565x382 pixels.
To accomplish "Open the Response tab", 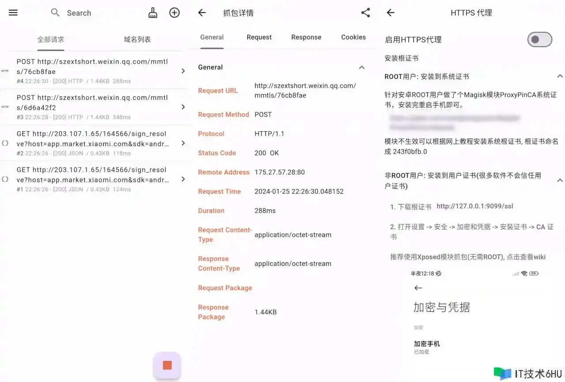I will click(306, 37).
